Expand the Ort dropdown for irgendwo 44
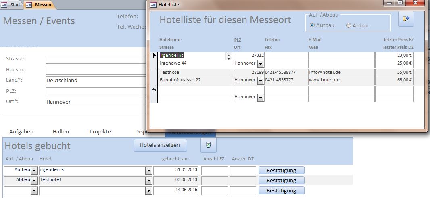Image resolution: width=430 pixels, height=198 pixels. [x=261, y=64]
